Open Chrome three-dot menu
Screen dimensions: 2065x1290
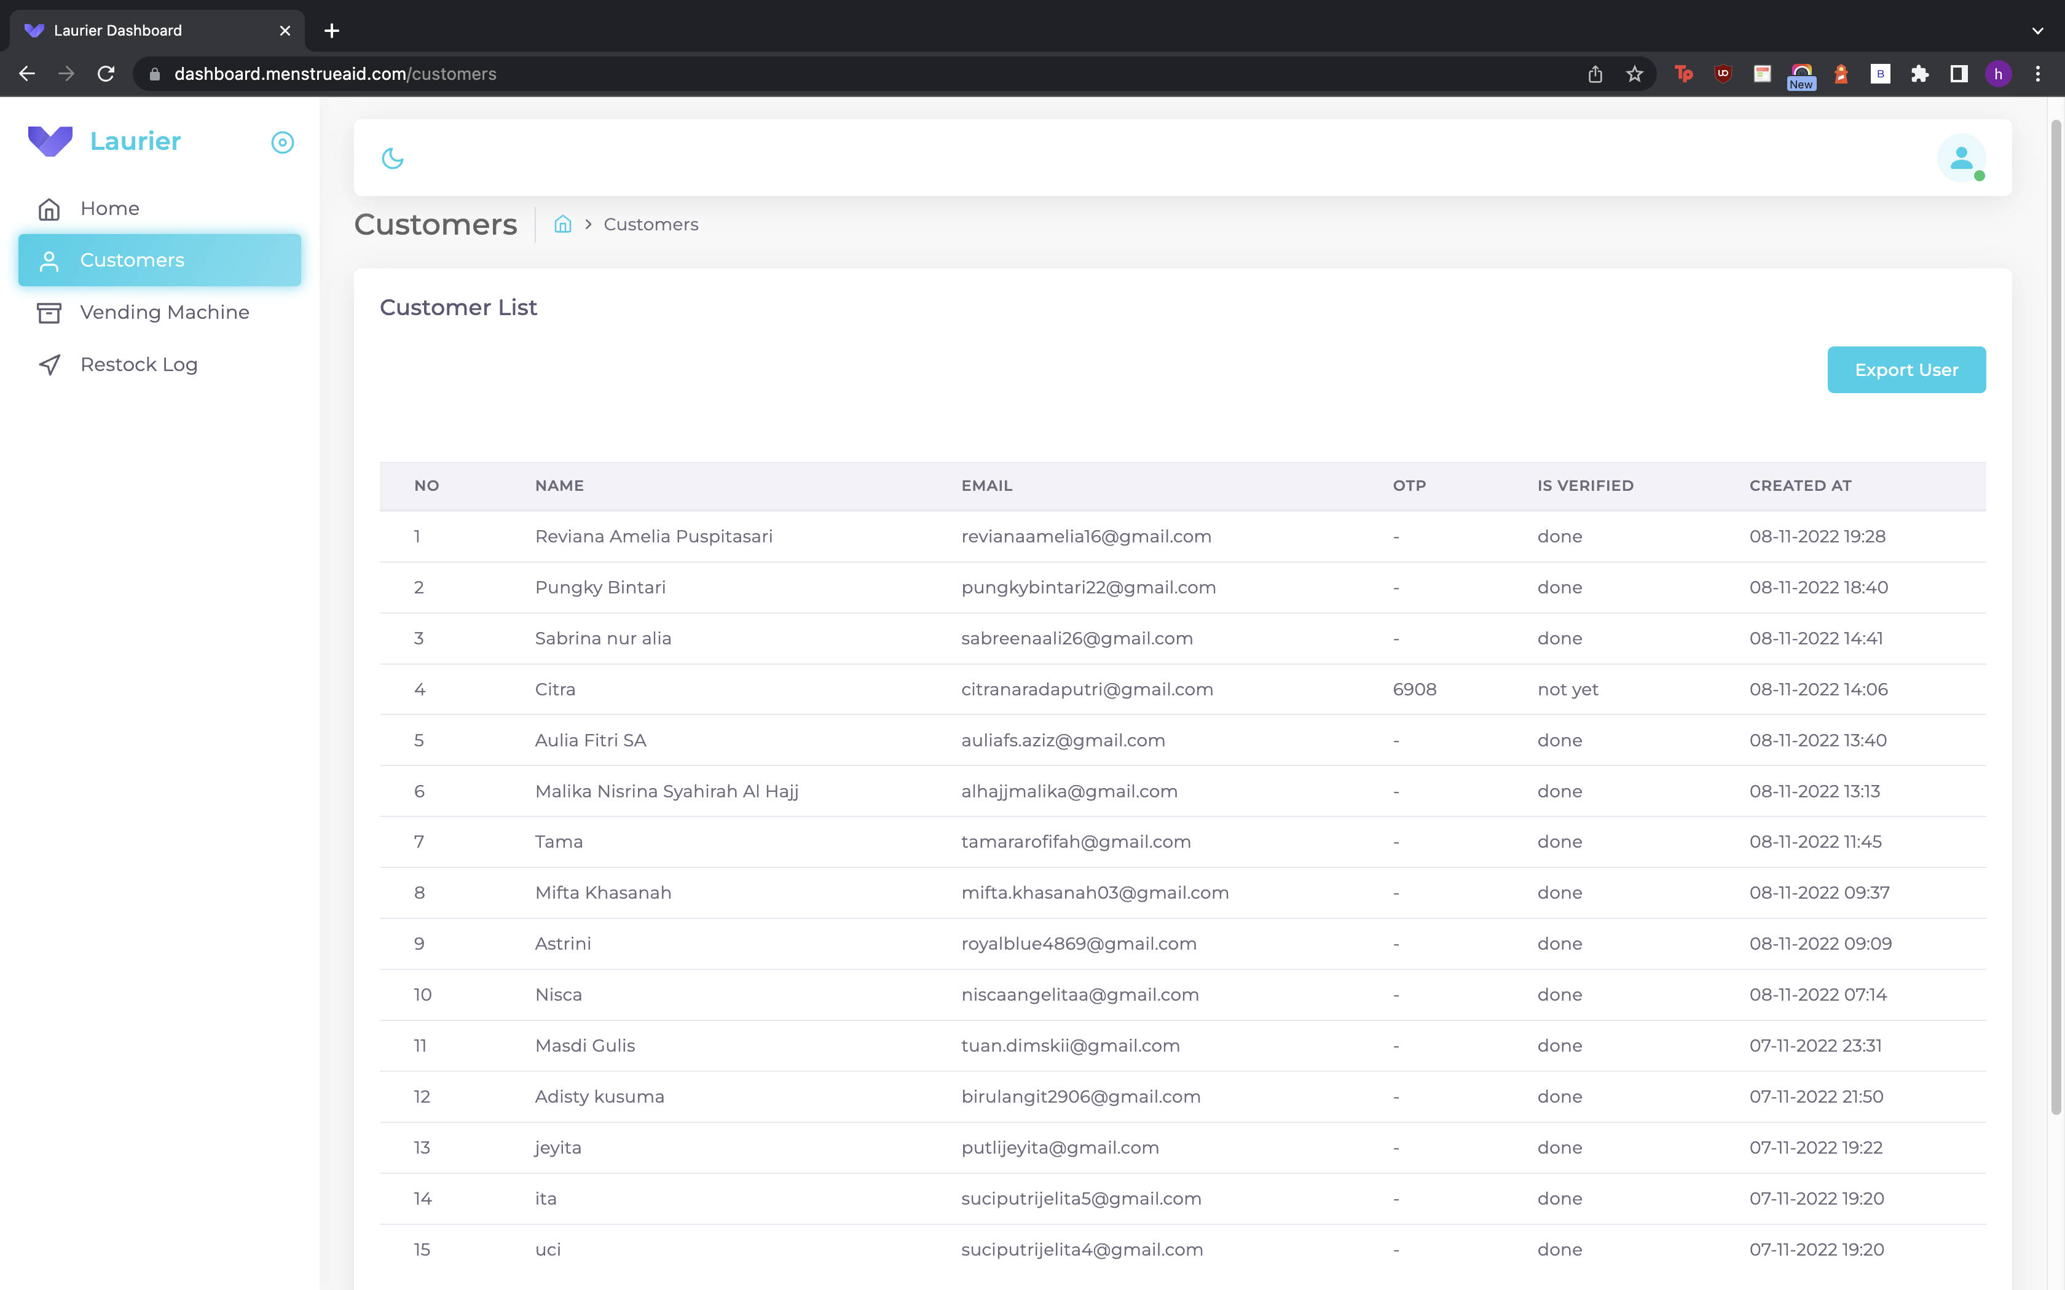pyautogui.click(x=2038, y=74)
